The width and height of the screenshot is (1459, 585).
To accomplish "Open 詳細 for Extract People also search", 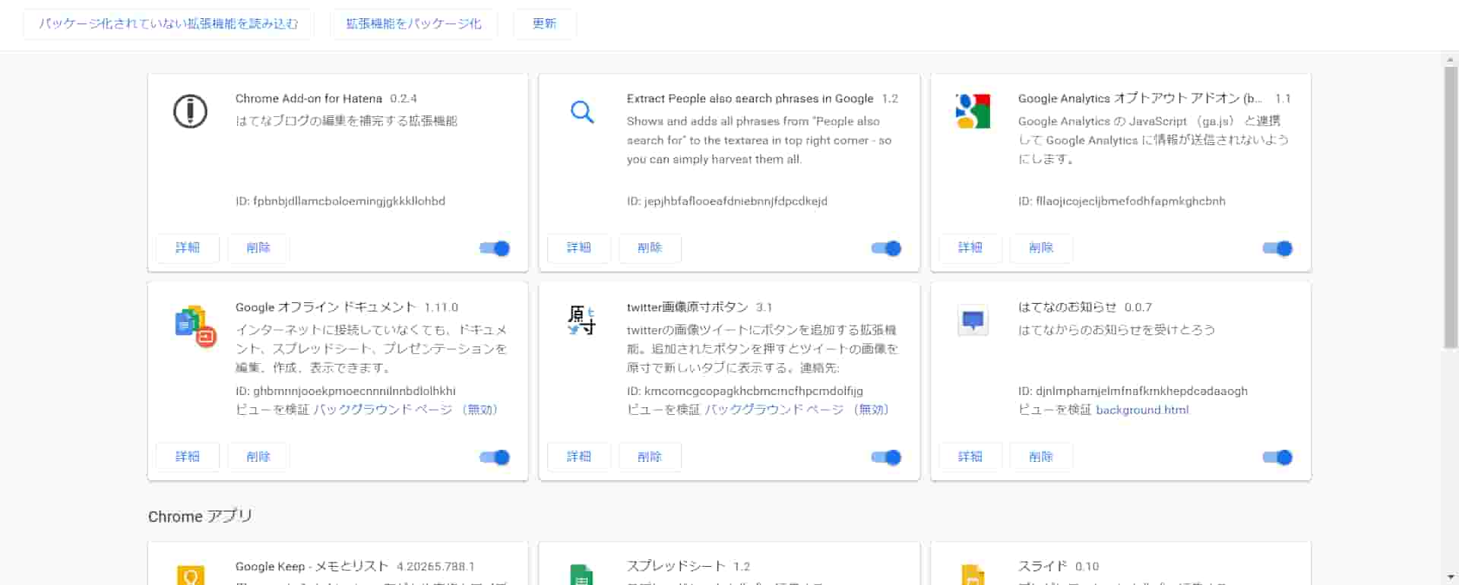I will [579, 248].
